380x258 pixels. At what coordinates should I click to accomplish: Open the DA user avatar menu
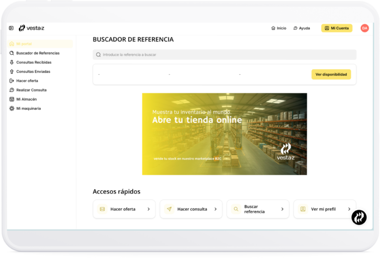point(365,28)
